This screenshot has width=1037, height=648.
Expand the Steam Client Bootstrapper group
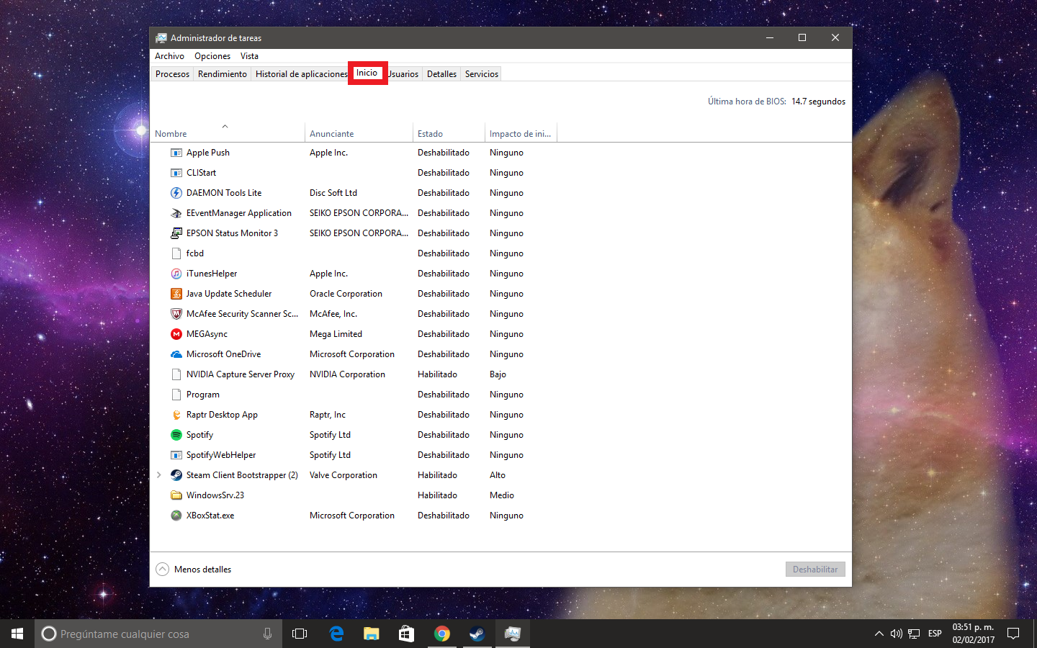click(x=159, y=475)
